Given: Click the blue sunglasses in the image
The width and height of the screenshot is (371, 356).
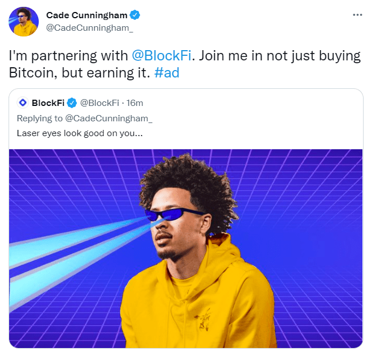Looking at the screenshot, I should coord(174,214).
